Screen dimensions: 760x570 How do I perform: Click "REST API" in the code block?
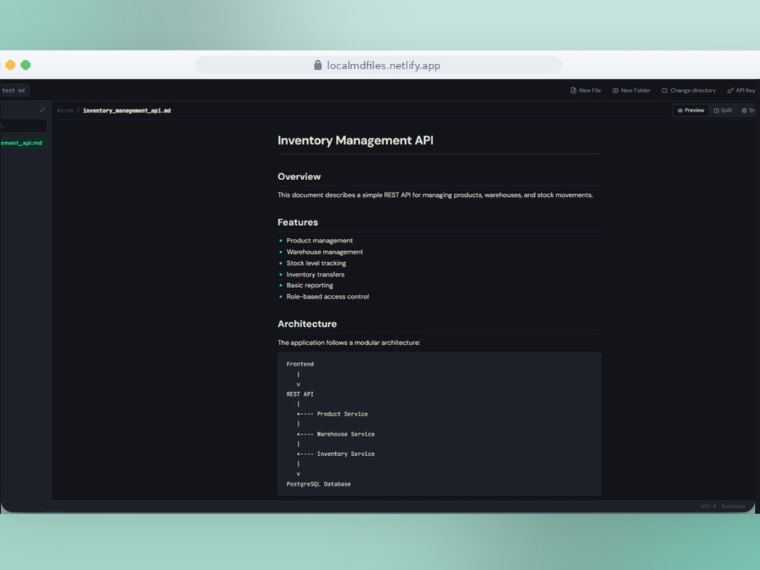(x=300, y=394)
